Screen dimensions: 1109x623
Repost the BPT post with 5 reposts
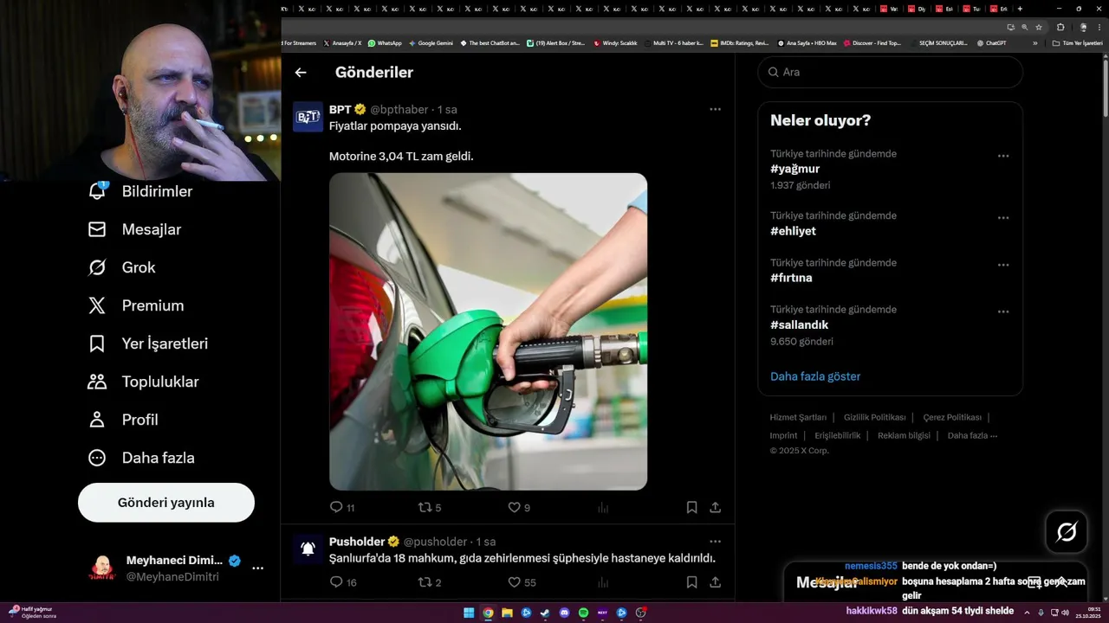pyautogui.click(x=430, y=508)
